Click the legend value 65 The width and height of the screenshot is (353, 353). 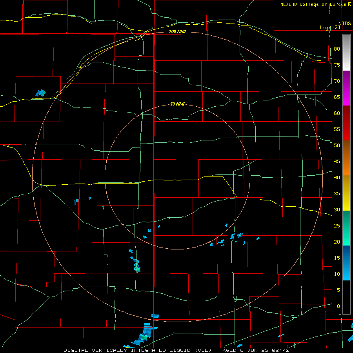[337, 97]
